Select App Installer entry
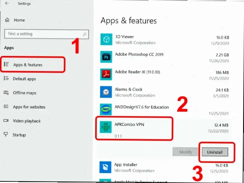The image size is (244, 183). point(164,167)
